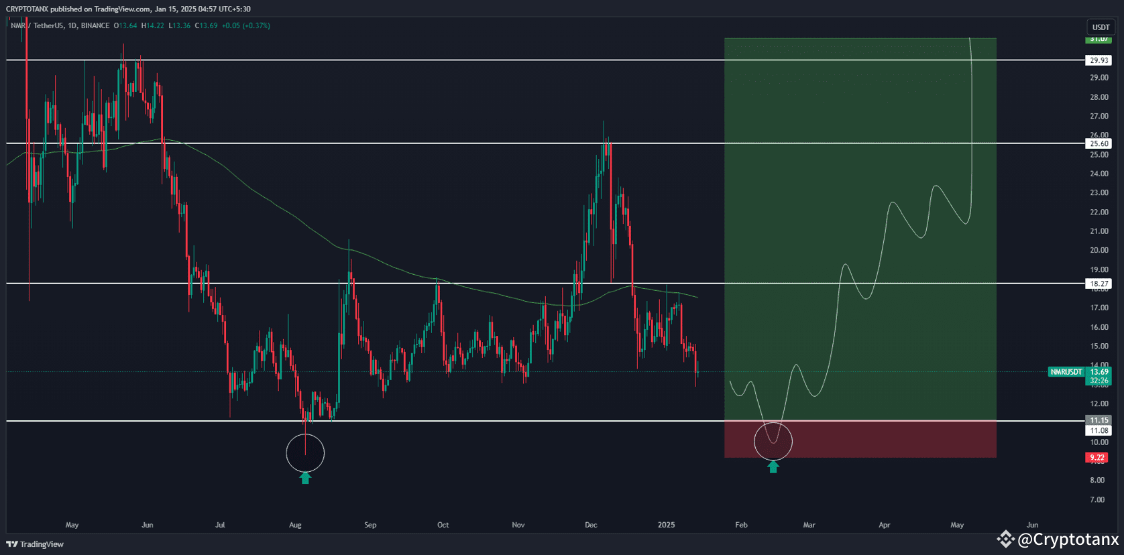Click the 29.00 value on price scale
The width and height of the screenshot is (1124, 555).
[x=1099, y=78]
